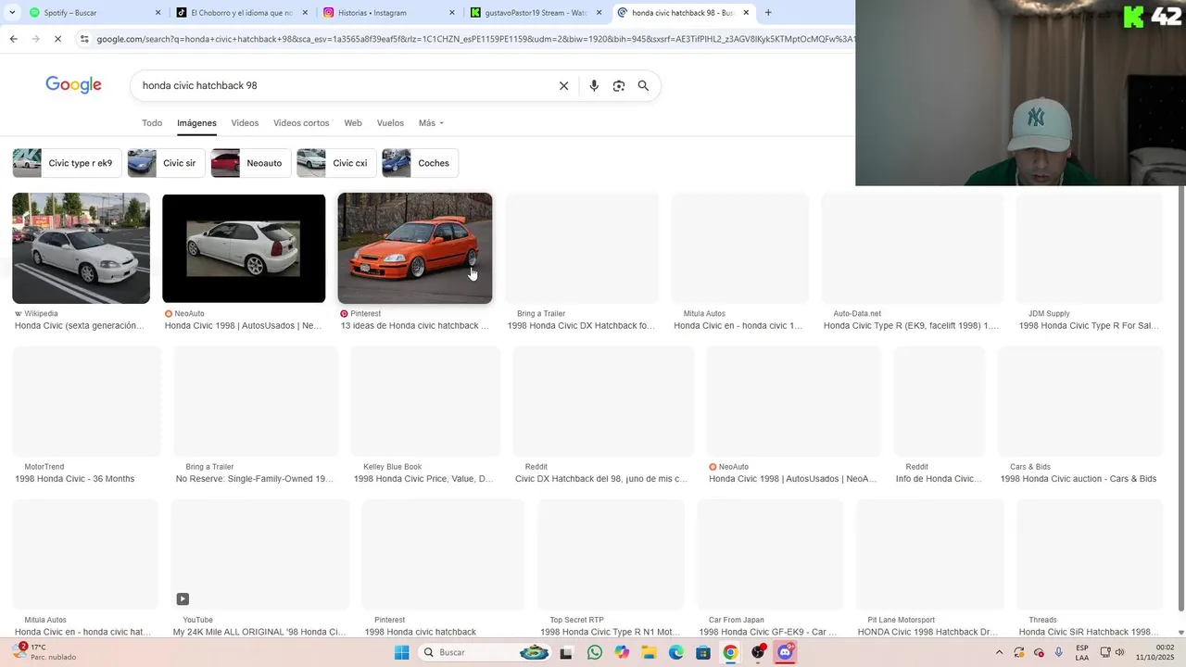
Task: Search by image using Google Lens icon
Action: tap(618, 85)
